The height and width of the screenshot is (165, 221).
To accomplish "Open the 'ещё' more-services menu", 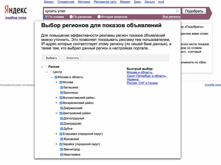I will 161,2.
